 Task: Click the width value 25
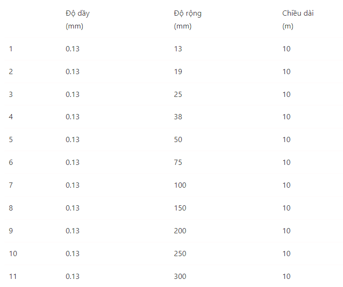point(178,94)
